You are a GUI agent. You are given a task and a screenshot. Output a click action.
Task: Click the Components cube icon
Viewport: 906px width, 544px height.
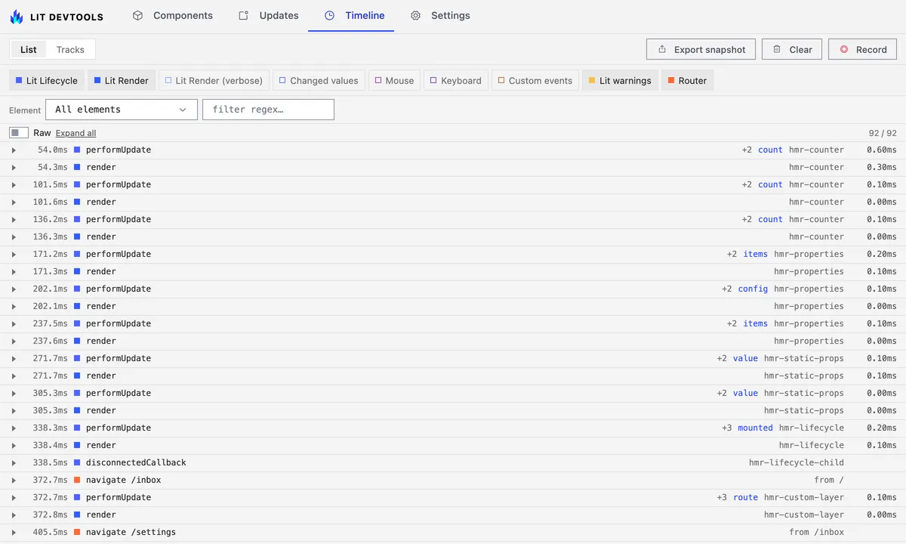click(x=137, y=15)
